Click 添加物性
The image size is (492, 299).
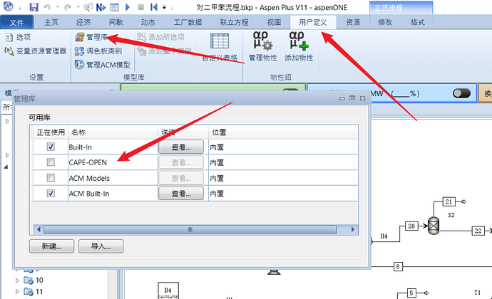pos(299,46)
